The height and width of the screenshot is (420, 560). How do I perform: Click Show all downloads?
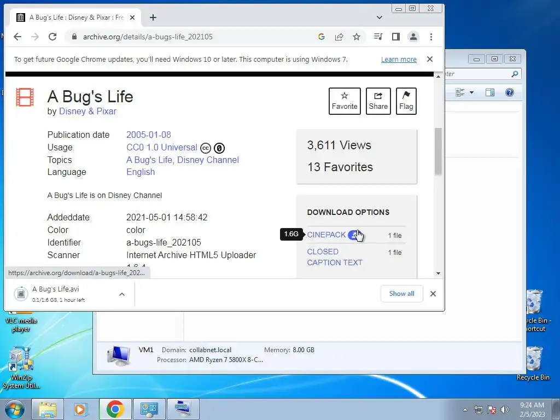click(x=402, y=294)
